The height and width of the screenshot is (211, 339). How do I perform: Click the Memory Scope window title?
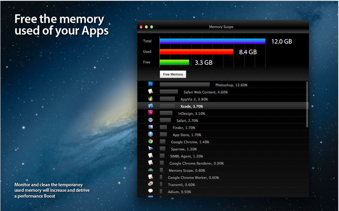coord(221,27)
